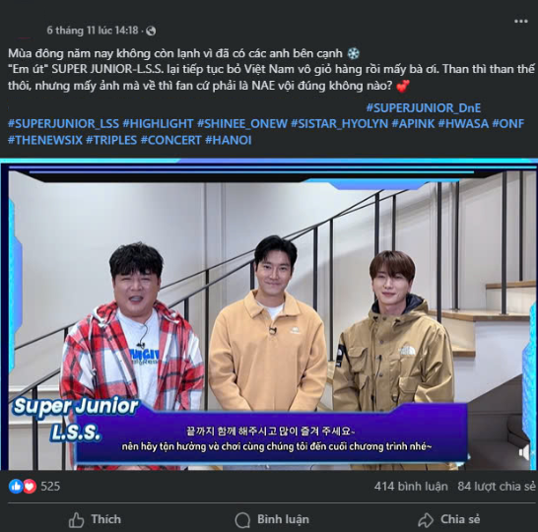
Task: Open the post timestamp 6 tháng 11
Action: click(x=93, y=31)
